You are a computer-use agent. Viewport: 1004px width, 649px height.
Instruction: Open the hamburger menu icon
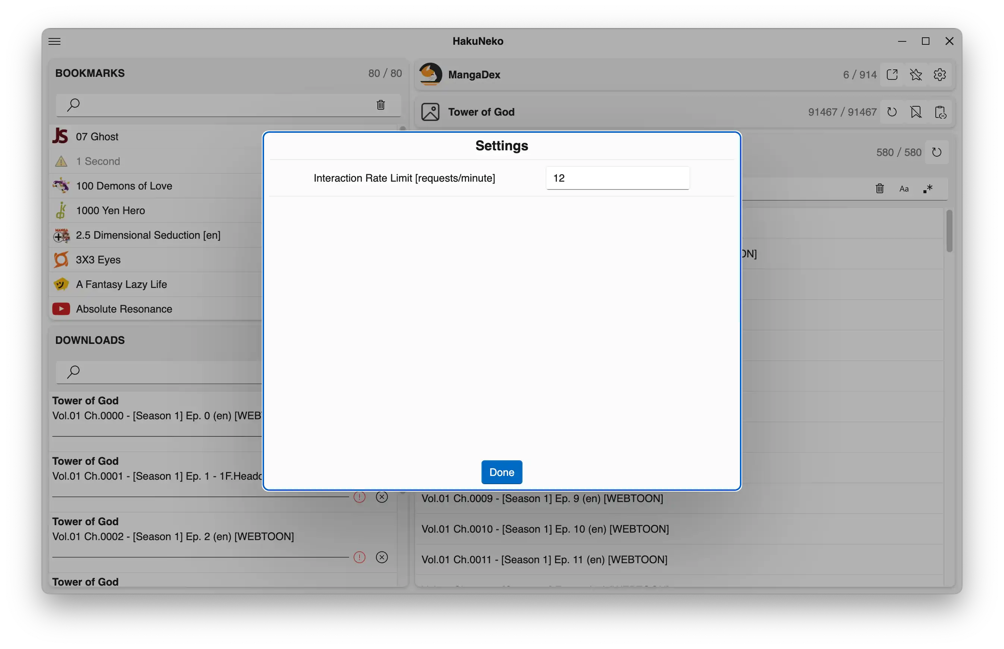point(54,41)
